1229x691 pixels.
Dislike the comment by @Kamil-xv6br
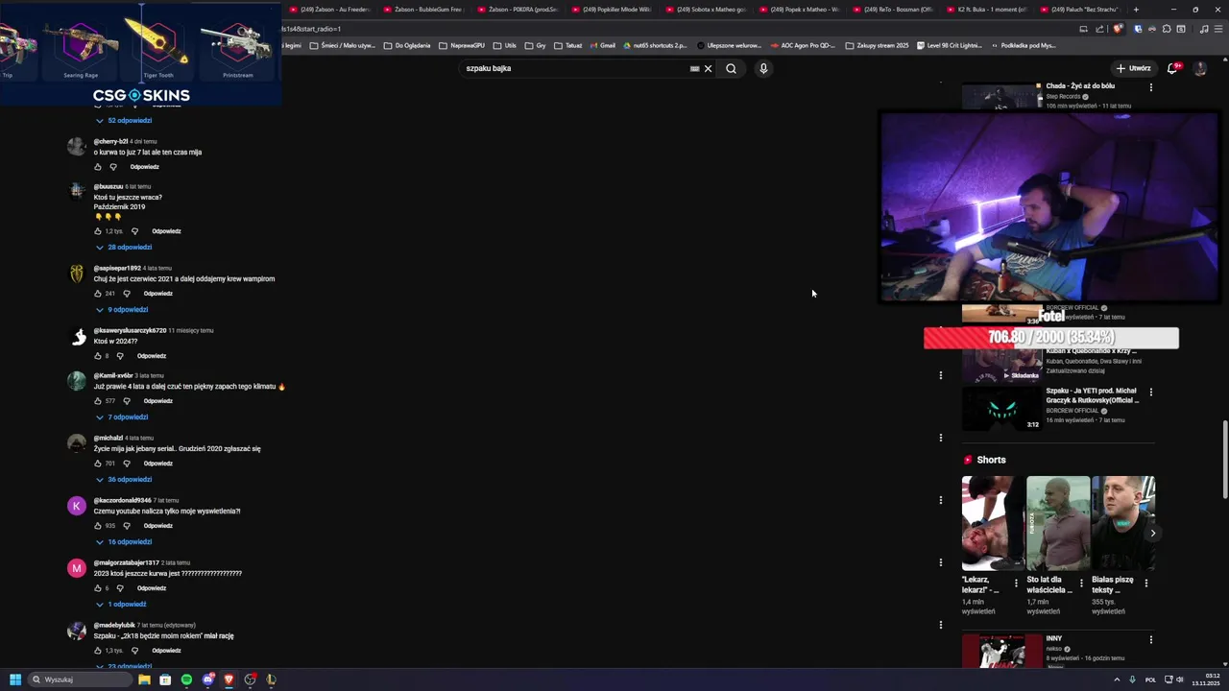tap(127, 401)
